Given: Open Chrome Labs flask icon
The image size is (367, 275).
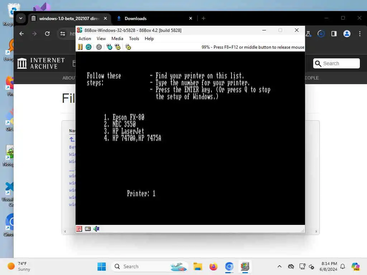Looking at the screenshot, I should (308, 34).
